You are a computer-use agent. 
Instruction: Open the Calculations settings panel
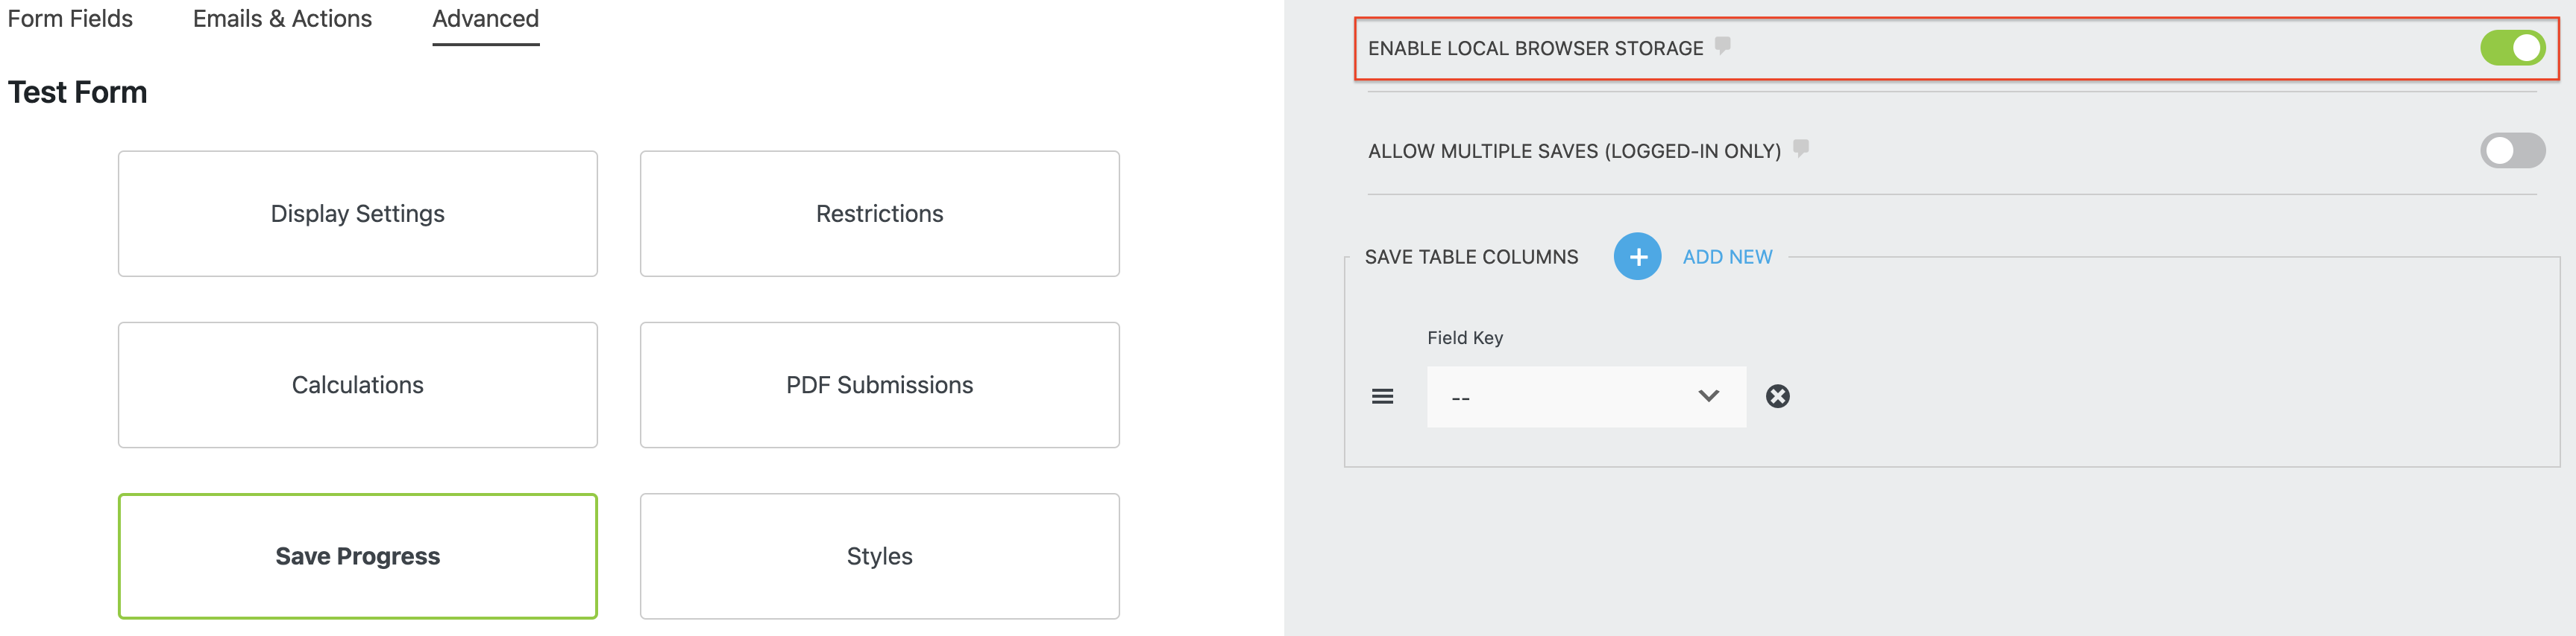click(x=357, y=384)
